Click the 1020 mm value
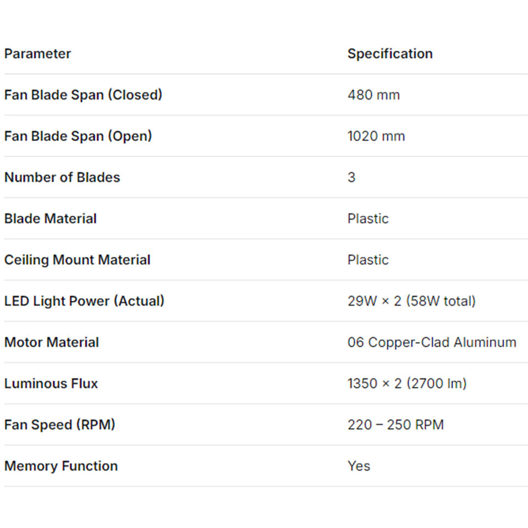 click(376, 136)
